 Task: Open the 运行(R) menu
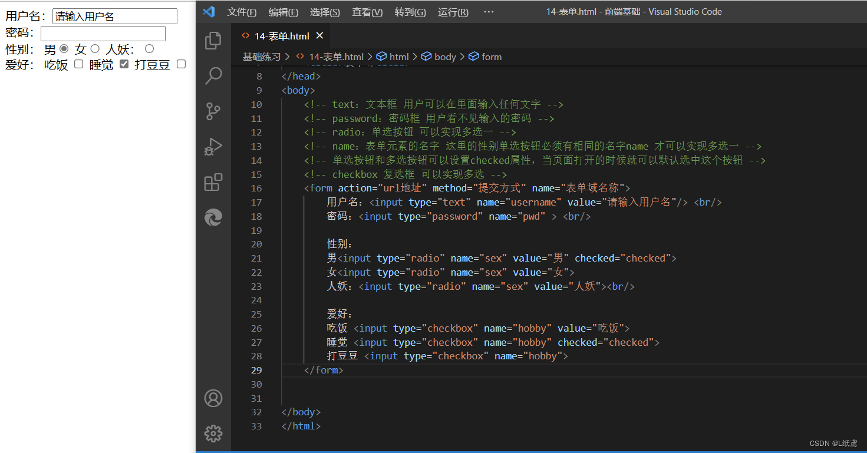click(453, 12)
